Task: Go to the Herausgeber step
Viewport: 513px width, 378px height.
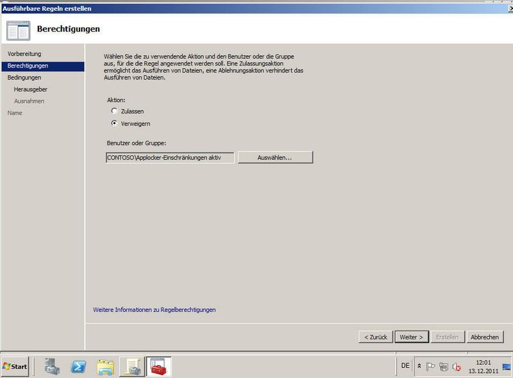Action: click(x=30, y=89)
